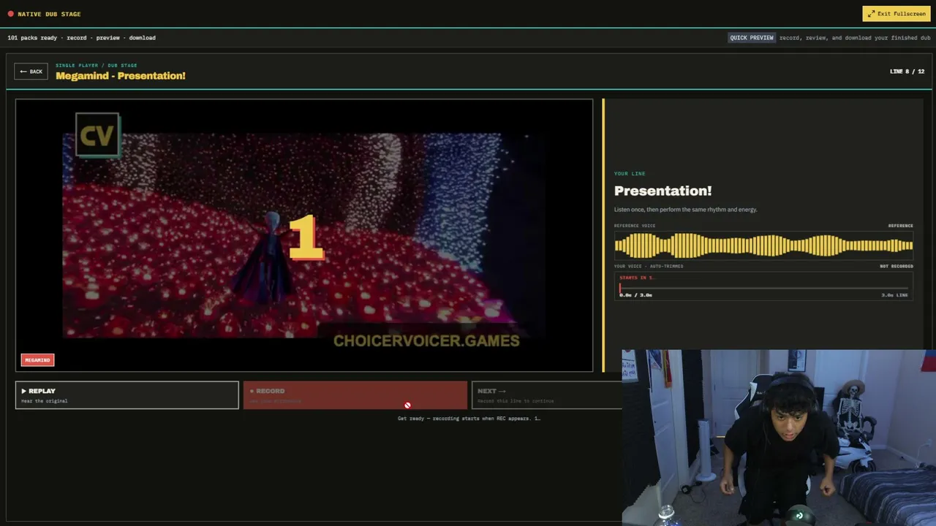
Task: Click the 'Megamind - Presentation!' title
Action: (121, 76)
